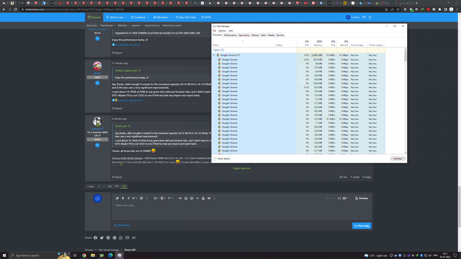Open the WTB nav item
Image resolution: width=461 pixels, height=259 pixels.
(x=206, y=17)
